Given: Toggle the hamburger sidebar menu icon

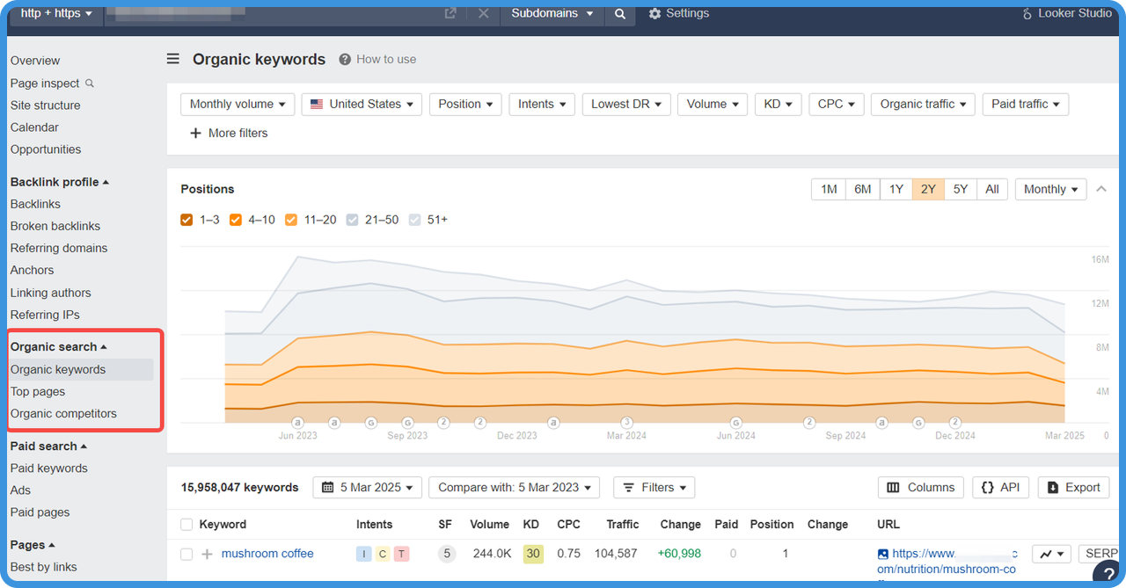Looking at the screenshot, I should [173, 59].
